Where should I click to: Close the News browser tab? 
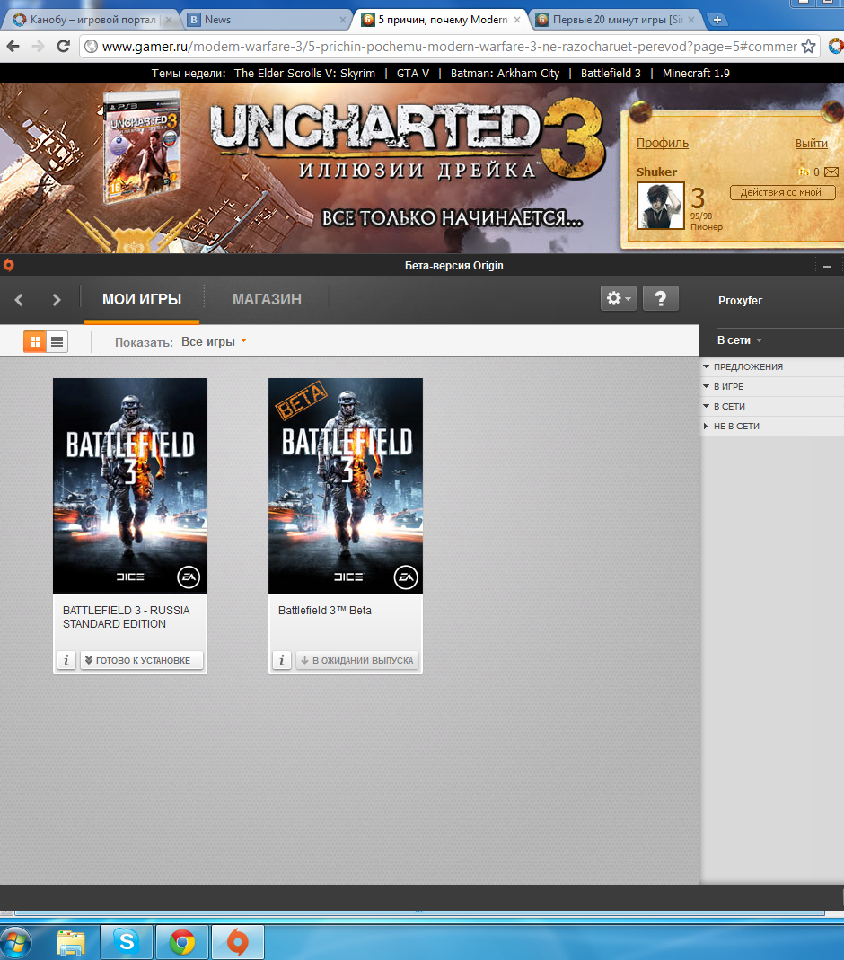(343, 20)
